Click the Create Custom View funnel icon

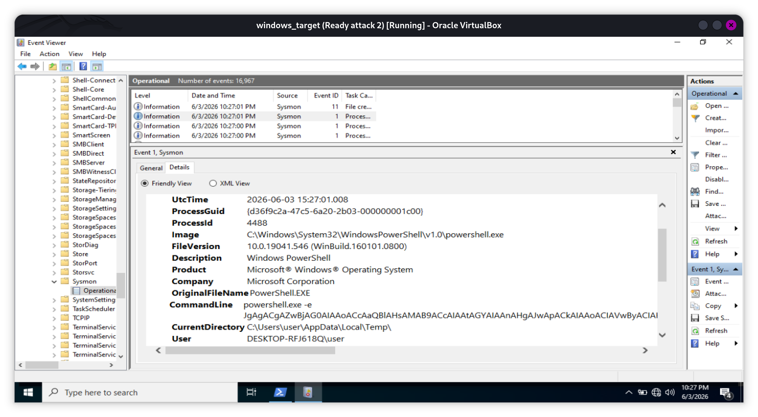coord(695,118)
